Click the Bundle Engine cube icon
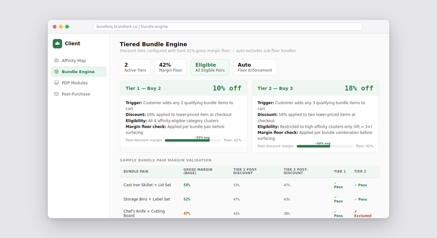 pos(56,72)
